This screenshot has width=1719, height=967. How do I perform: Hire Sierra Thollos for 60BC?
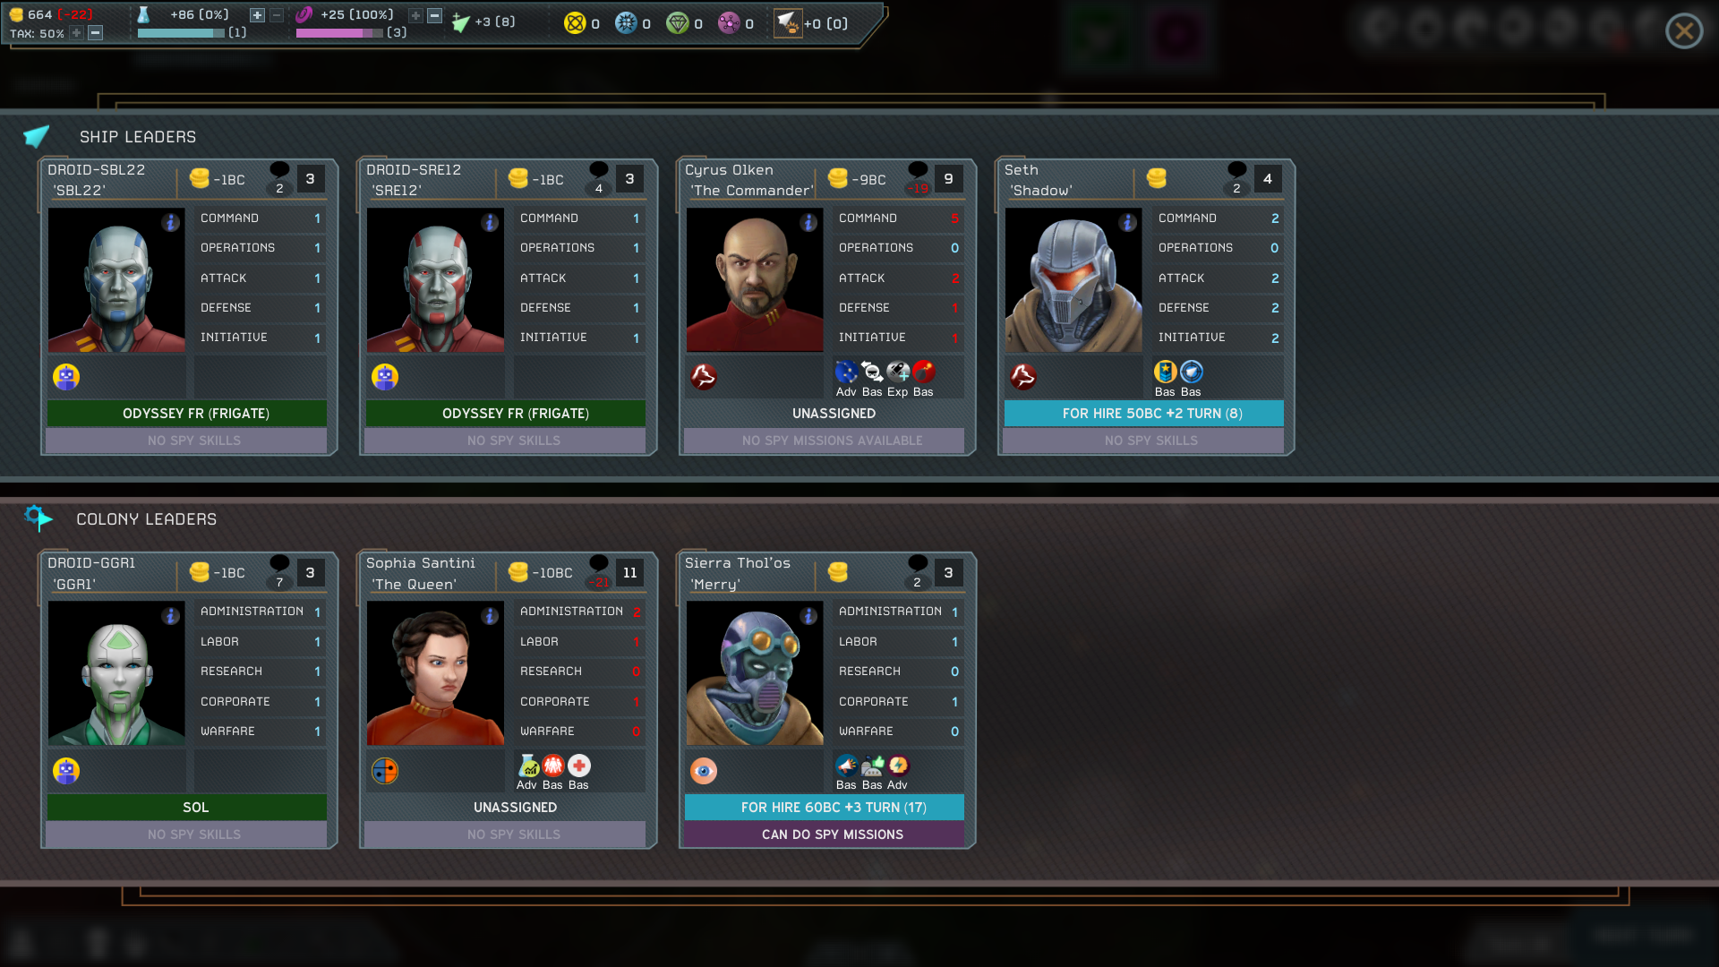pos(833,807)
